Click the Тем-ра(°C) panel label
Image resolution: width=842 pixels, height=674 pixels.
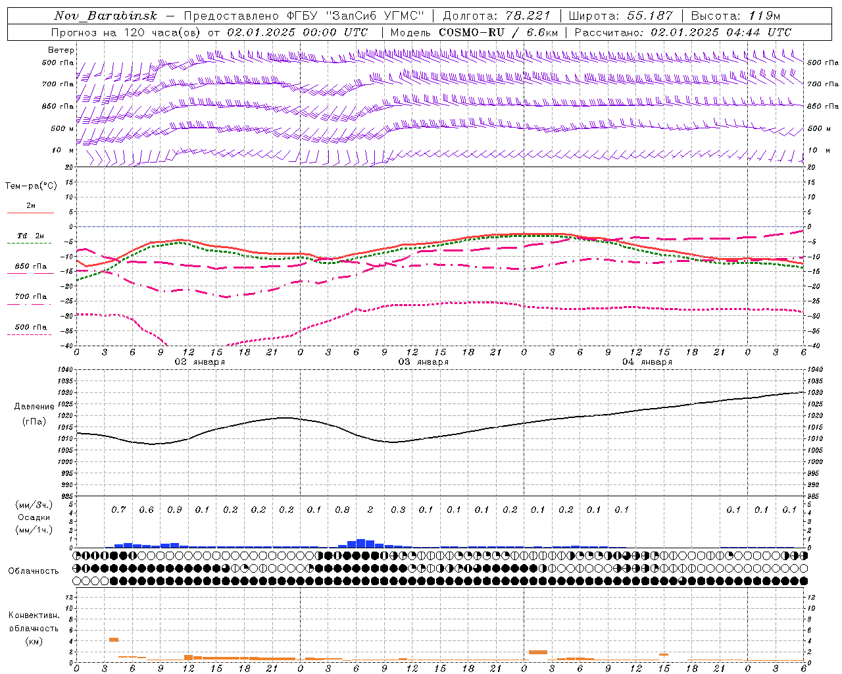(x=31, y=186)
